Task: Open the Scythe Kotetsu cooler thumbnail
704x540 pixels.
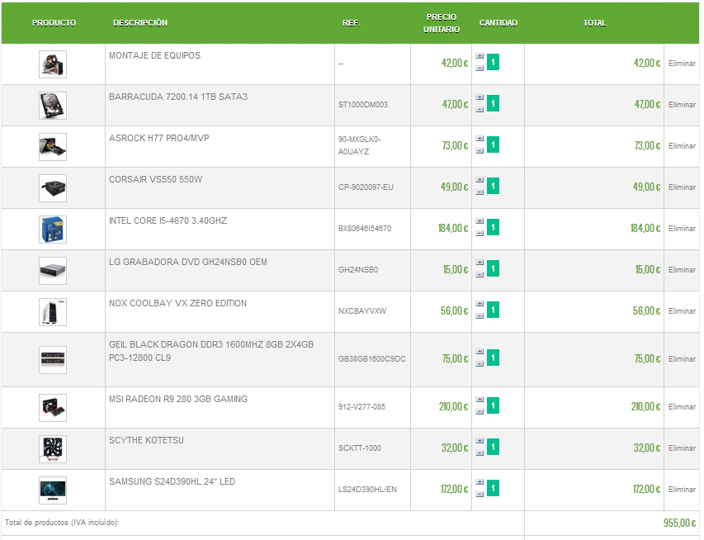Action: [53, 449]
